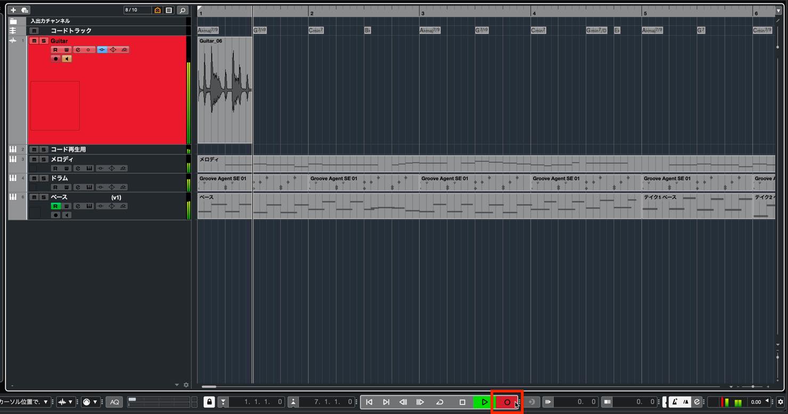Edit the left locator value 1.1.1.0

(x=258, y=402)
